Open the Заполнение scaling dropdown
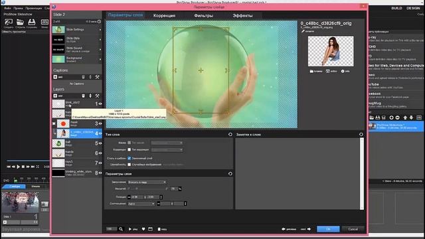Screen dimensions: 425x239 coord(147,182)
